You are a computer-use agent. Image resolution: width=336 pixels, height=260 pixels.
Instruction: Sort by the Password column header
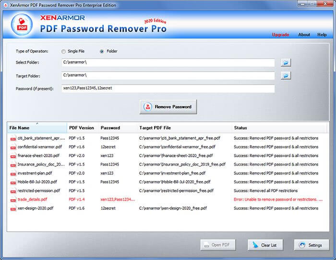pyautogui.click(x=118, y=128)
